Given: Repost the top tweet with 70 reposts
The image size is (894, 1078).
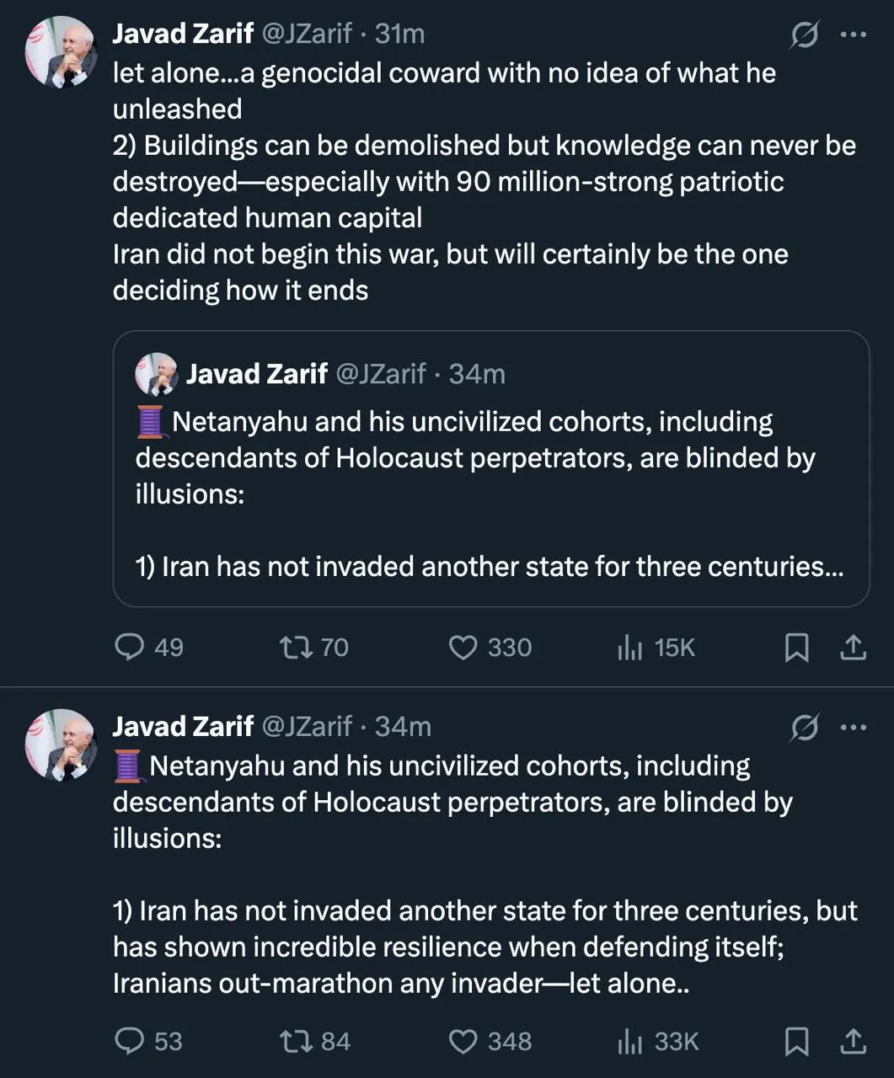Looking at the screenshot, I should pyautogui.click(x=296, y=647).
